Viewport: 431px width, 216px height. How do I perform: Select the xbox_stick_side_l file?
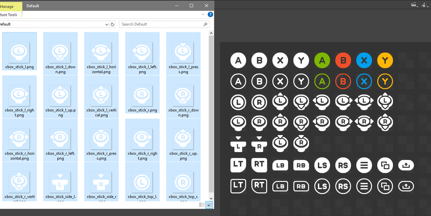(x=60, y=181)
